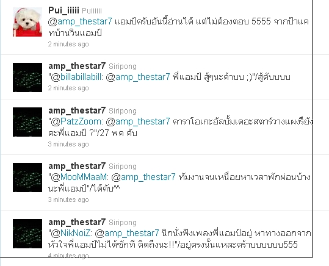
Task: Open @amp_thestar7 mention after billabillabill
Action: [138, 77]
